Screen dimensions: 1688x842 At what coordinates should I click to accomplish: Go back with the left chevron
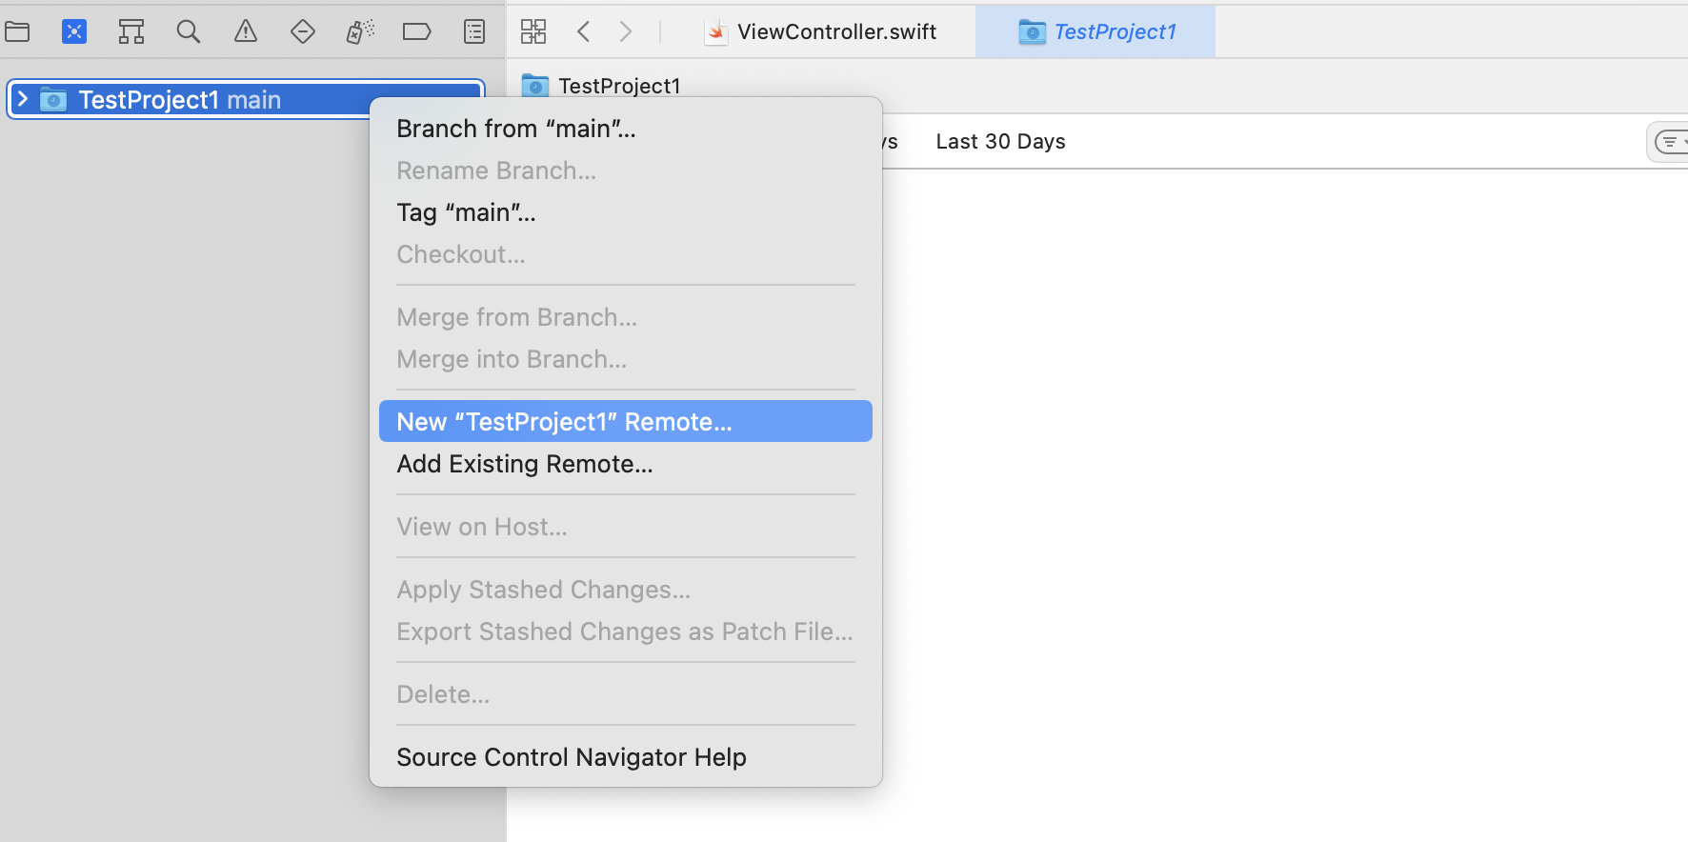[x=584, y=31]
